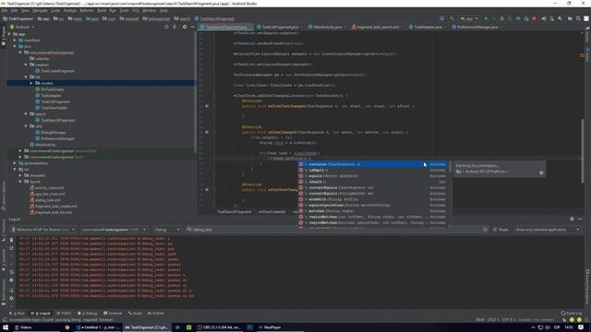591x332 pixels.
Task: Hide the Project panel with the minus icon
Action: pyautogui.click(x=192, y=27)
